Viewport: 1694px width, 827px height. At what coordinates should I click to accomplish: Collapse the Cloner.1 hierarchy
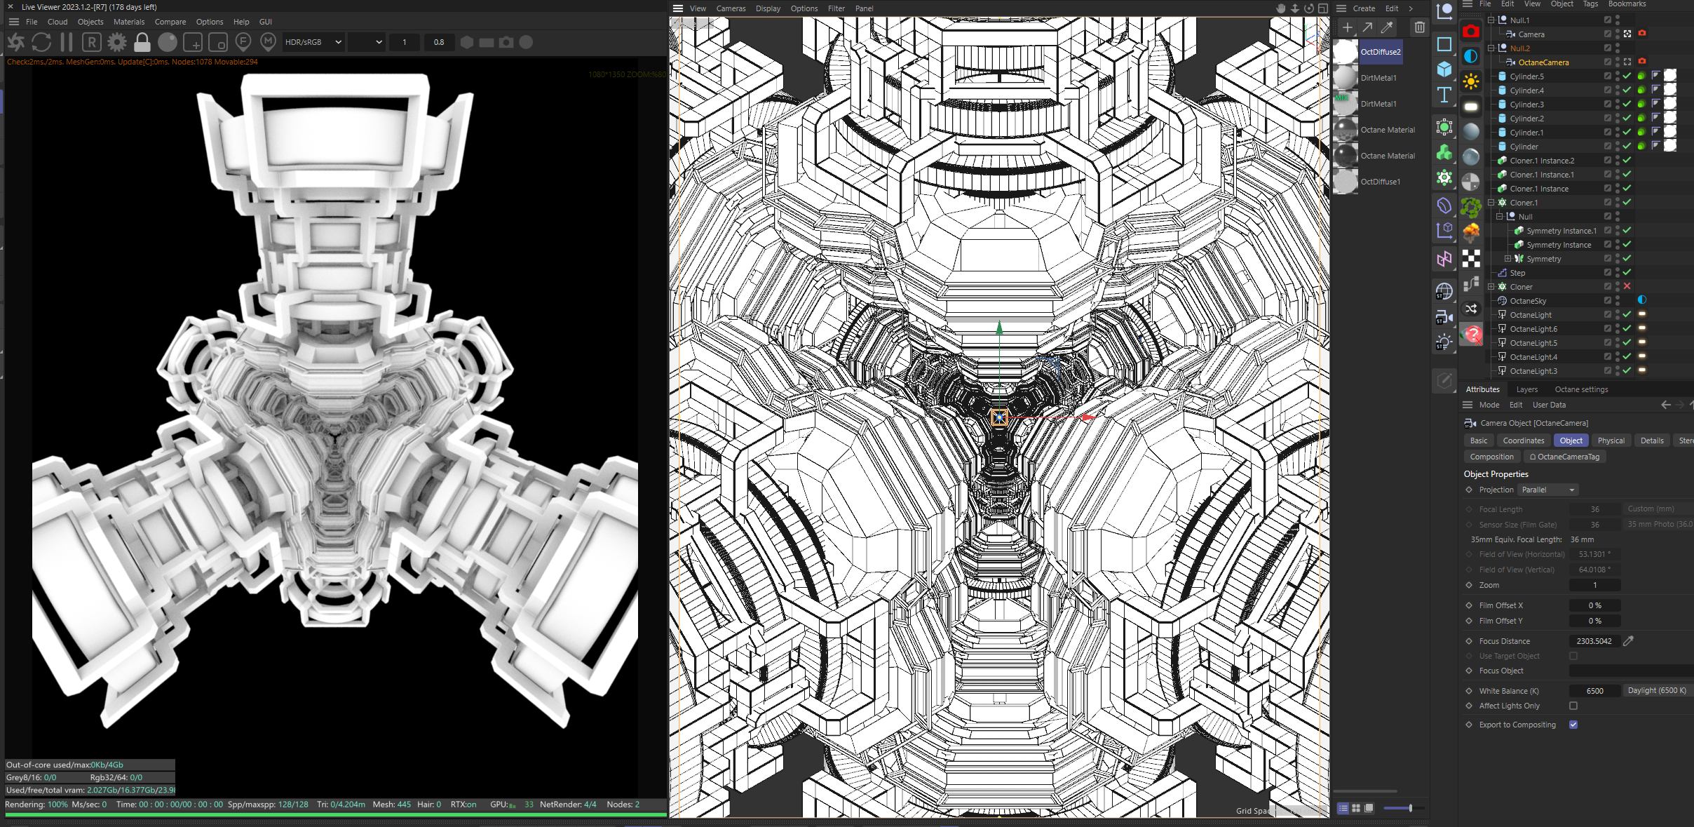coord(1491,203)
